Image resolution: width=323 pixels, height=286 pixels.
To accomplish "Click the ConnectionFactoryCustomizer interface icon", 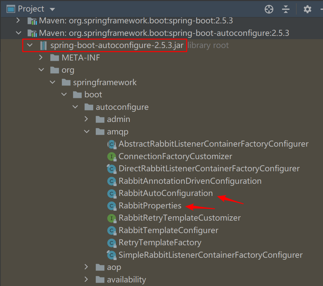I will pyautogui.click(x=112, y=156).
